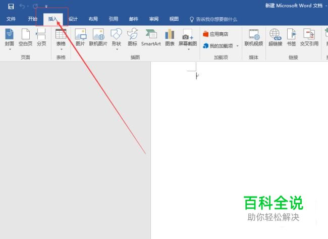Expand the 屏幕截图 dropdown arrow
328x239 pixels.
pos(189,50)
